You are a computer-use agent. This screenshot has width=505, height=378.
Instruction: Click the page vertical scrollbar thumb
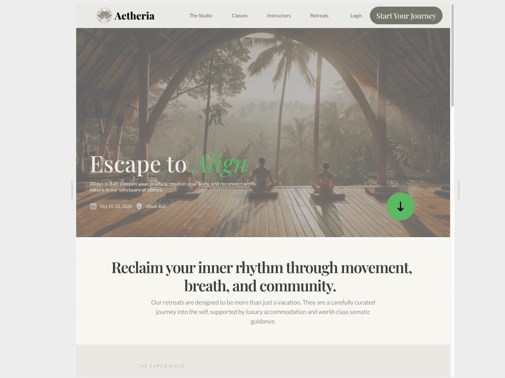tap(452, 55)
